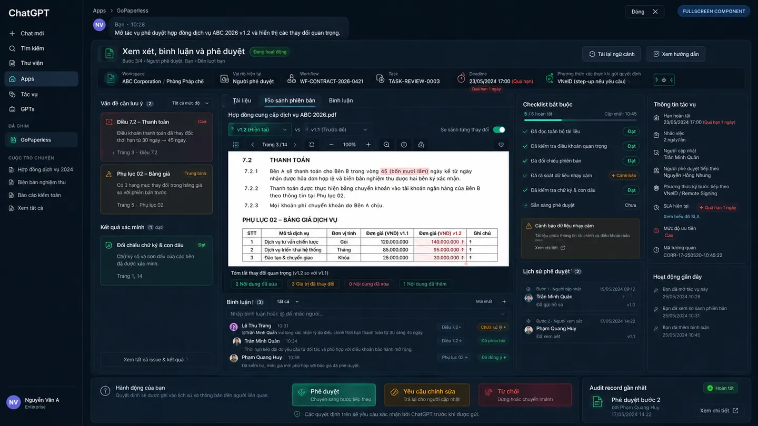The height and width of the screenshot is (426, 758).
Task: Click the search magnifier icon in document toolbar
Action: tap(387, 145)
